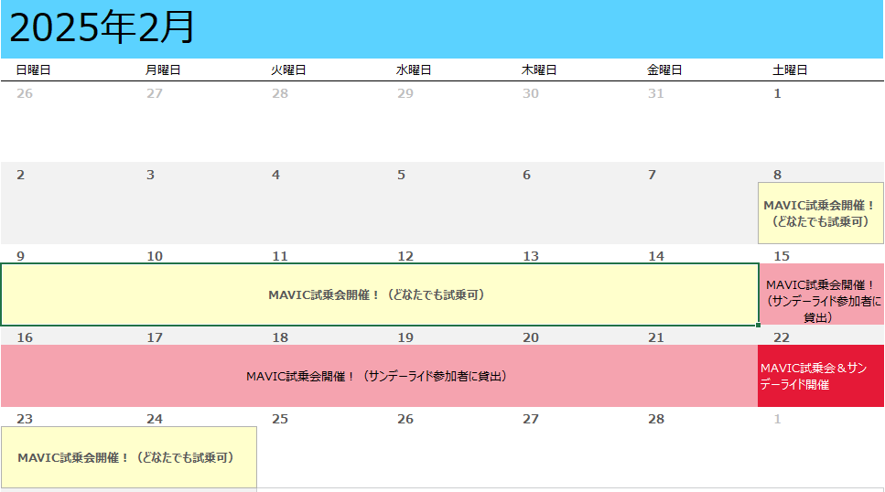Click the yellow MAVIC event on February 8

pyautogui.click(x=820, y=213)
